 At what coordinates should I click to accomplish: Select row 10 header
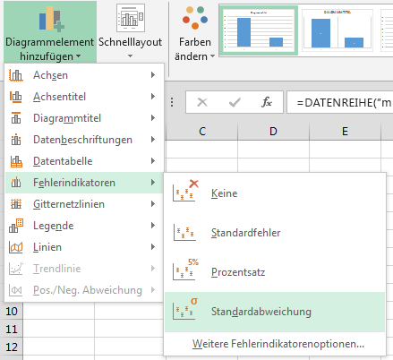click(12, 311)
